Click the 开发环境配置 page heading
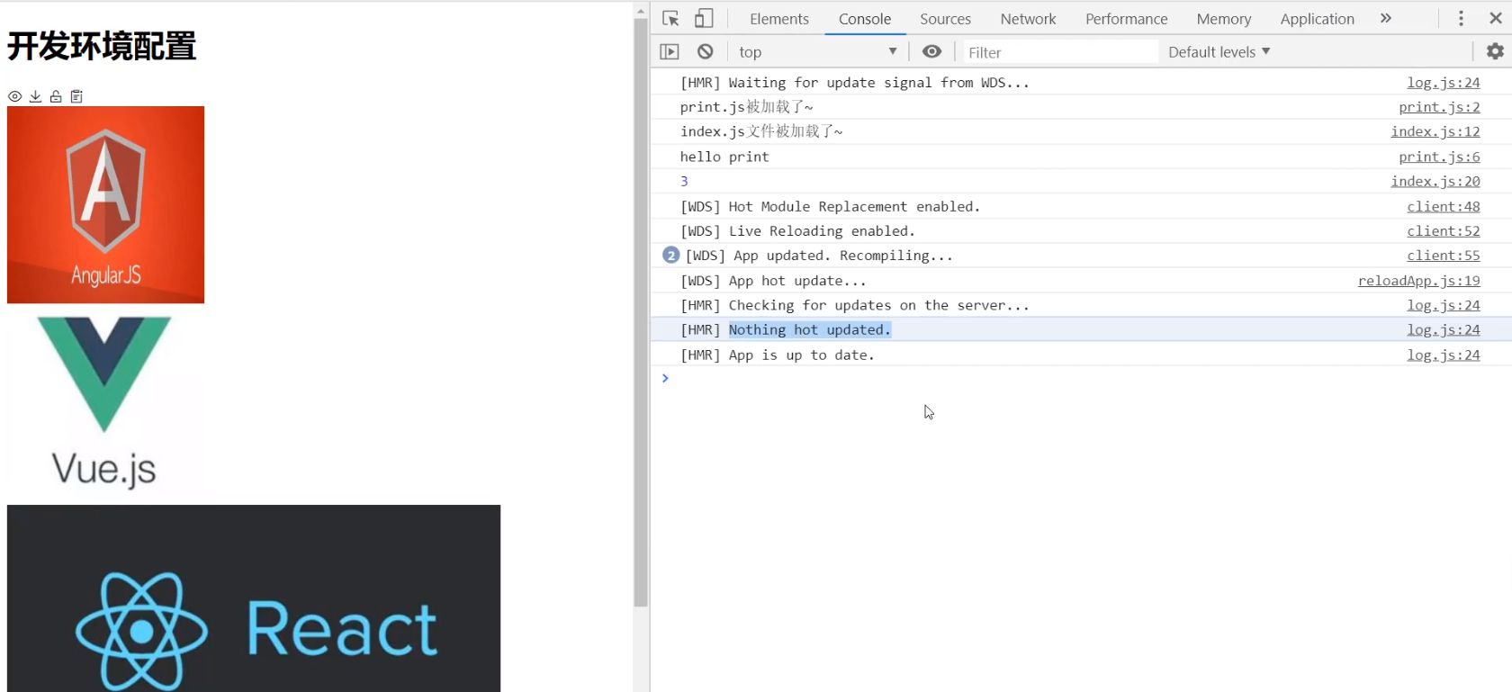Screen dimensions: 1512x692 pos(102,46)
